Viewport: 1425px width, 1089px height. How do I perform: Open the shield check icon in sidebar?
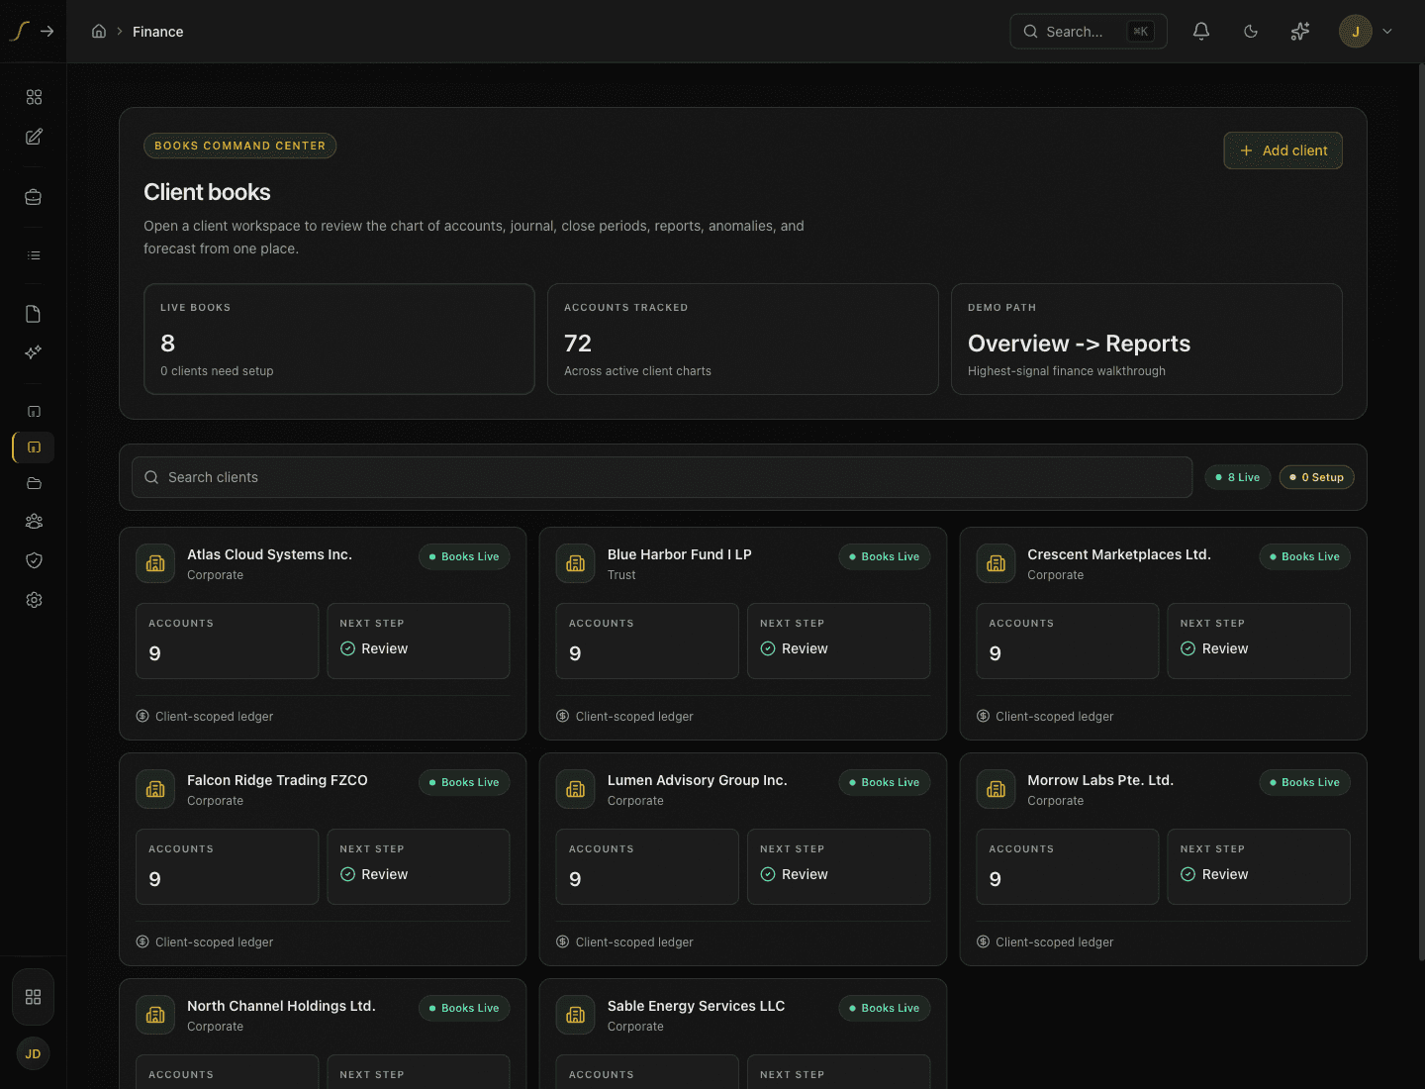[34, 560]
